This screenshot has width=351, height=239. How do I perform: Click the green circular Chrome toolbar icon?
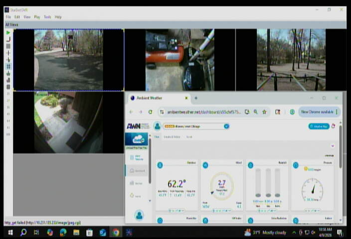(x=292, y=112)
